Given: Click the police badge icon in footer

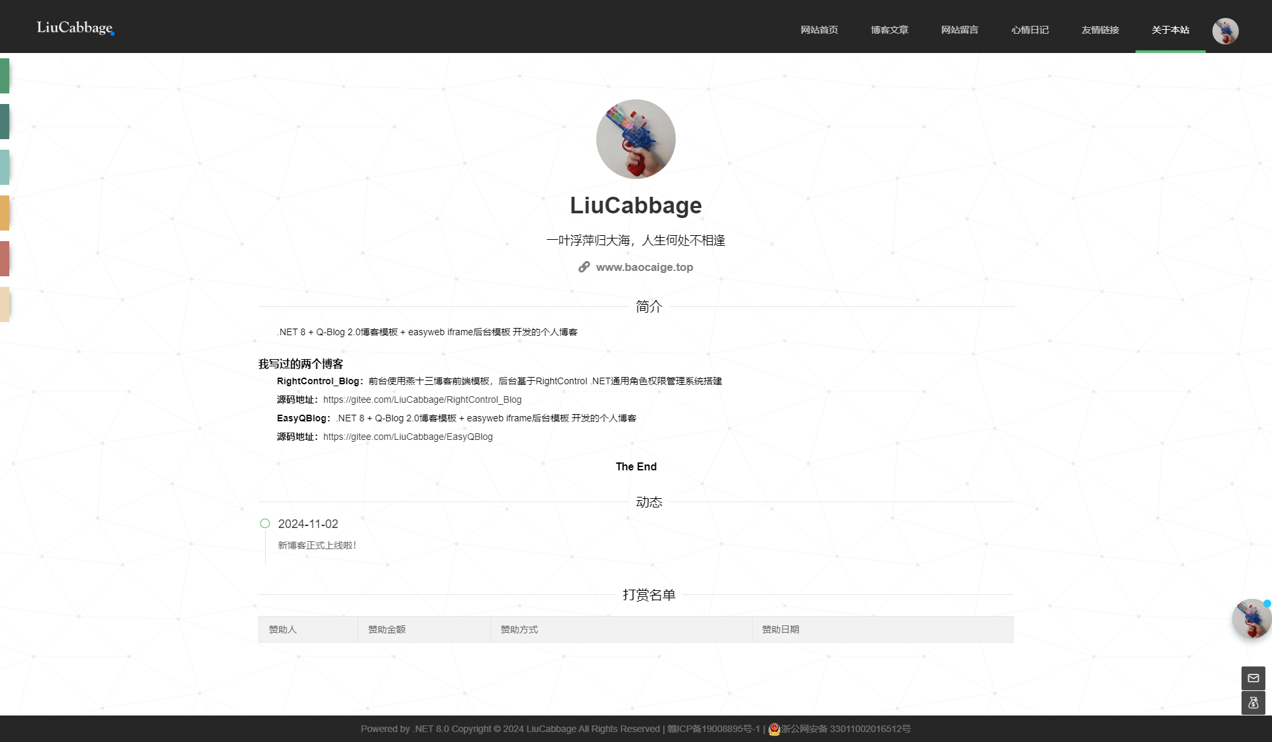Looking at the screenshot, I should (x=774, y=729).
